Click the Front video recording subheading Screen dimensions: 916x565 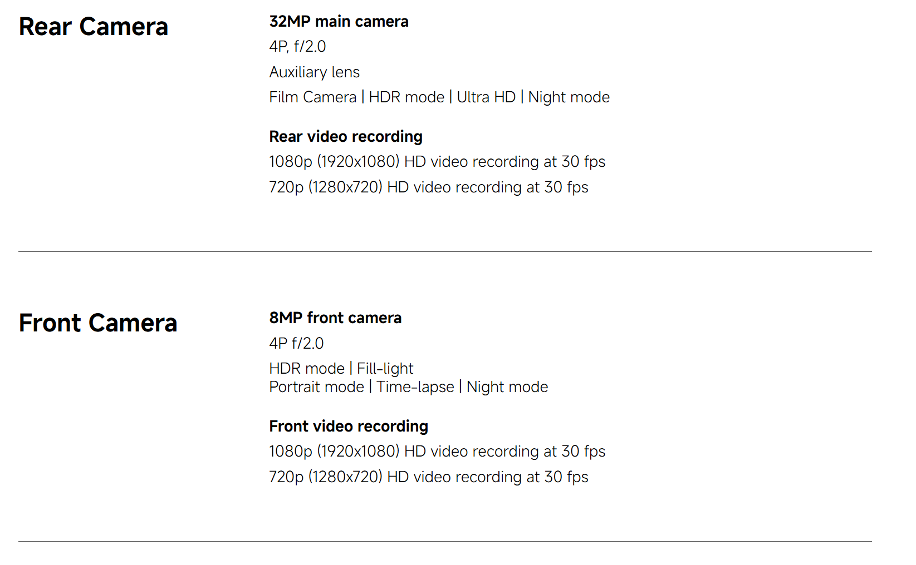[x=349, y=427]
